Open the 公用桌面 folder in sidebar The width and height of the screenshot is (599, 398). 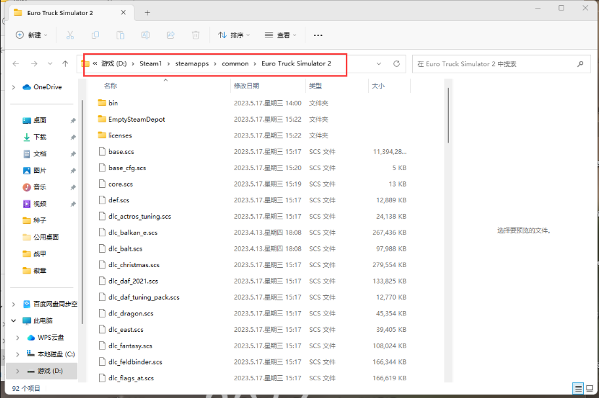click(41, 237)
